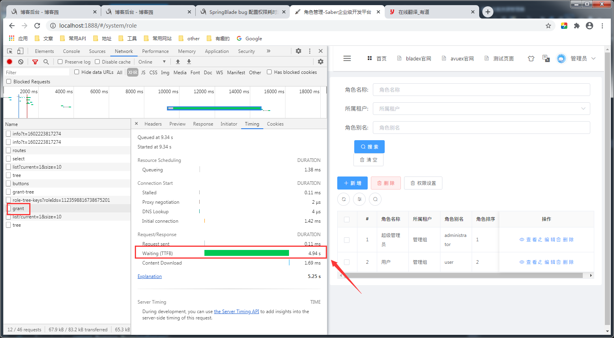Select all rows via header checkbox

(347, 219)
